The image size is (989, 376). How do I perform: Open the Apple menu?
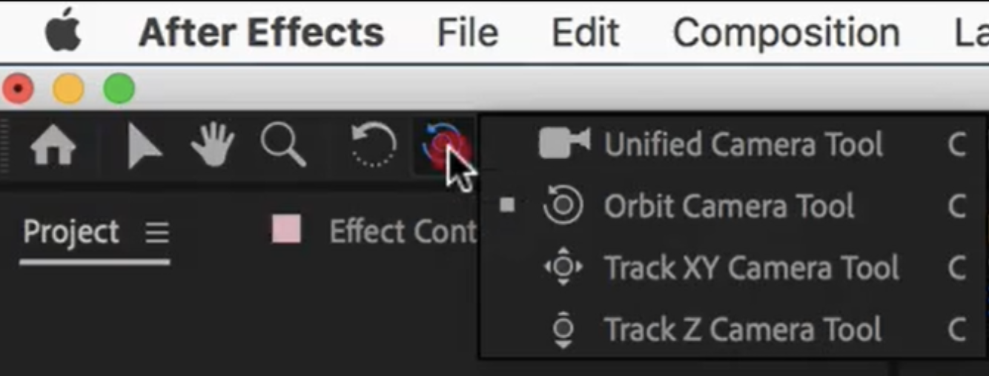click(x=64, y=33)
